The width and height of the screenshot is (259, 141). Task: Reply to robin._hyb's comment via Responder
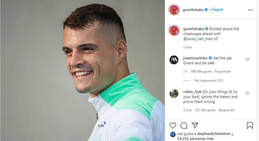(227, 110)
